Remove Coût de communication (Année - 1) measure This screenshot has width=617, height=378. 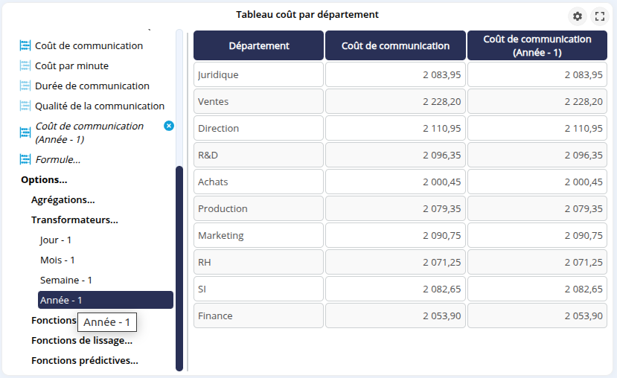click(x=168, y=126)
